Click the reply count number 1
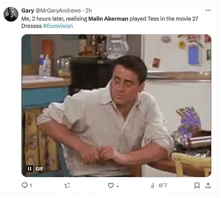 point(31,185)
